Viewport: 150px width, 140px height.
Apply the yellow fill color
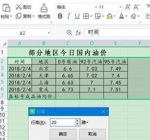coord(110,16)
